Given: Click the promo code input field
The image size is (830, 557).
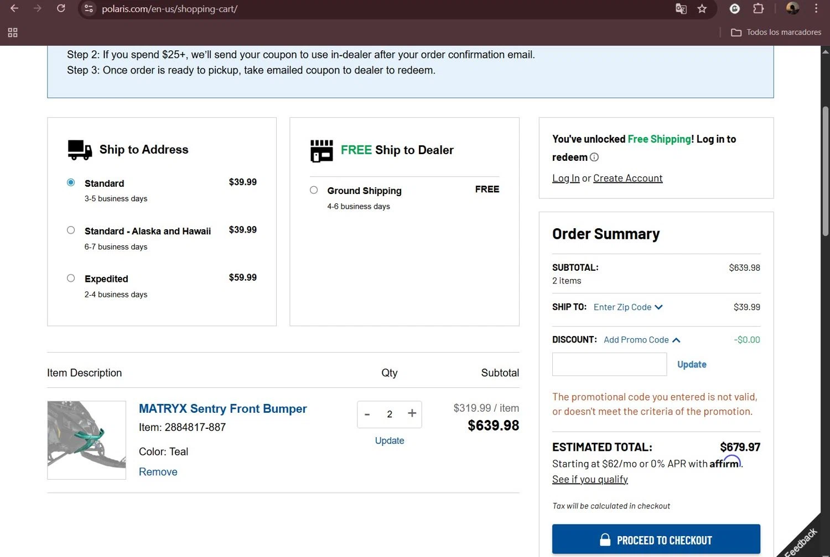Looking at the screenshot, I should (609, 364).
